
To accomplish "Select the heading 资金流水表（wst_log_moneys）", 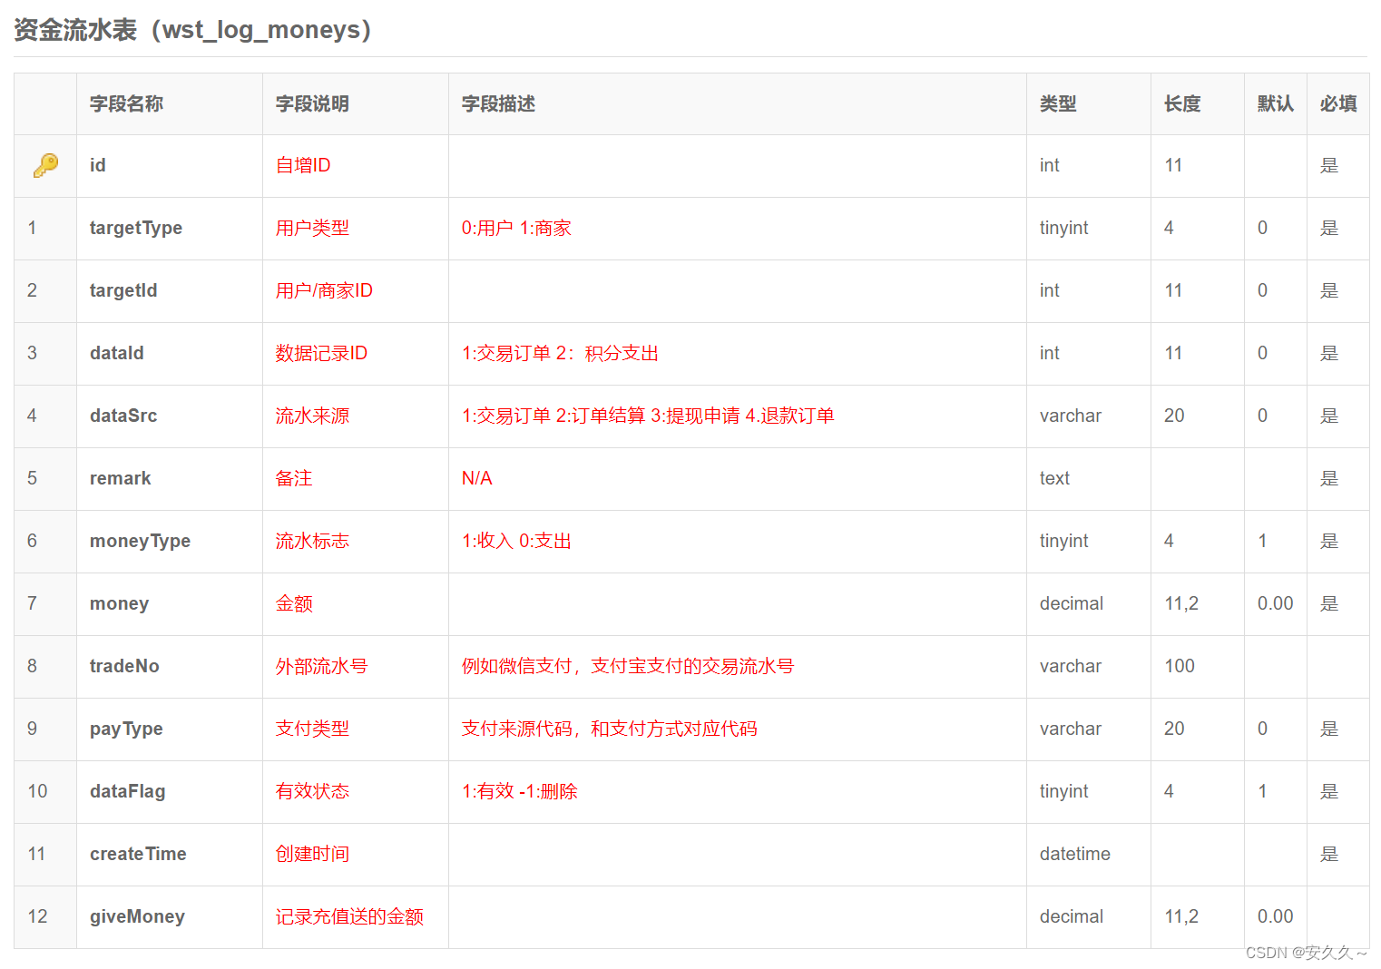I will 193,30.
